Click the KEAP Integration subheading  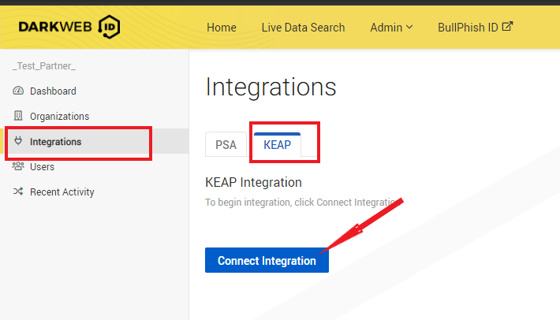click(253, 182)
